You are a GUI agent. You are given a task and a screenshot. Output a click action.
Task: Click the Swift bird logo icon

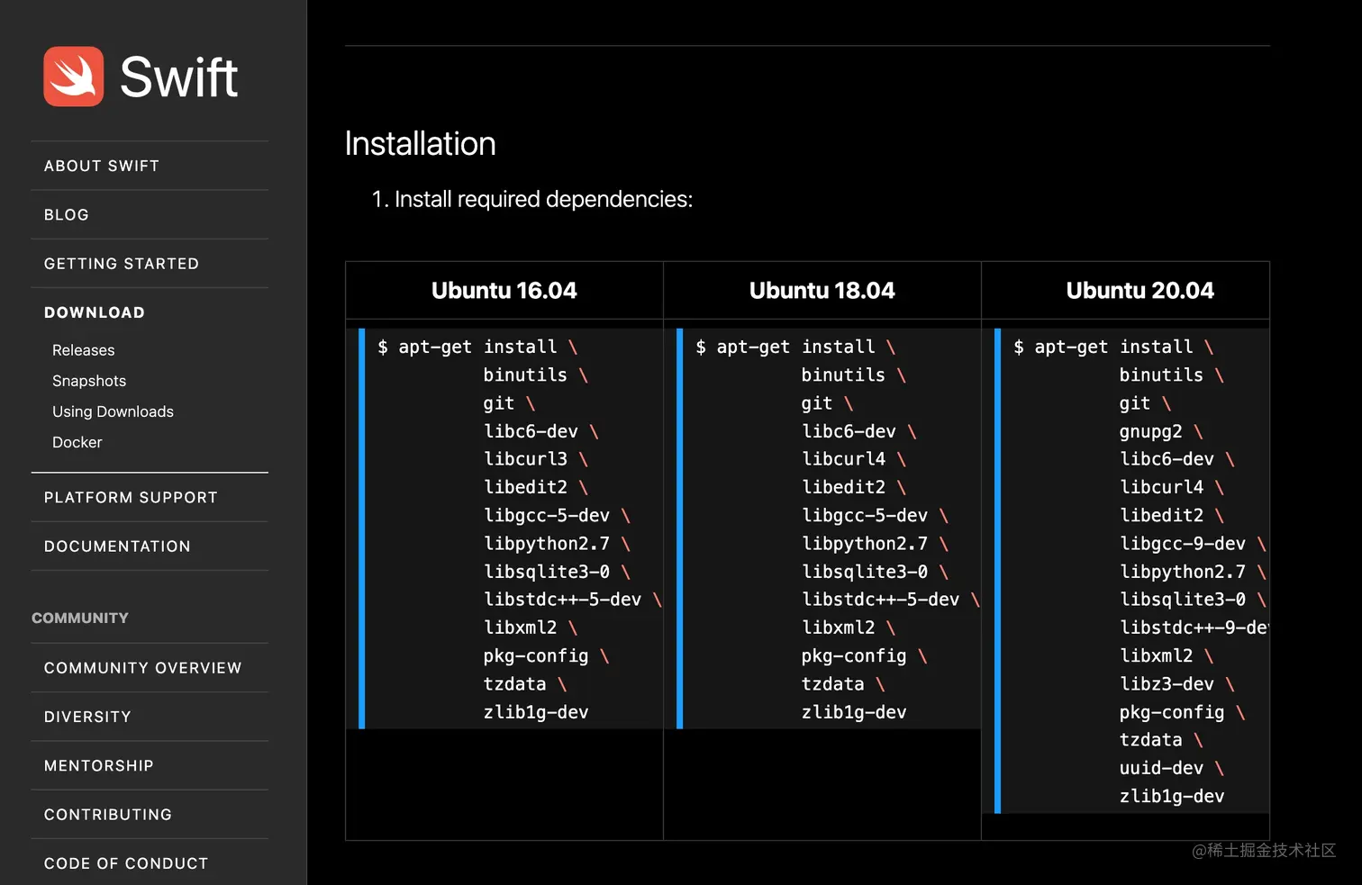(74, 77)
